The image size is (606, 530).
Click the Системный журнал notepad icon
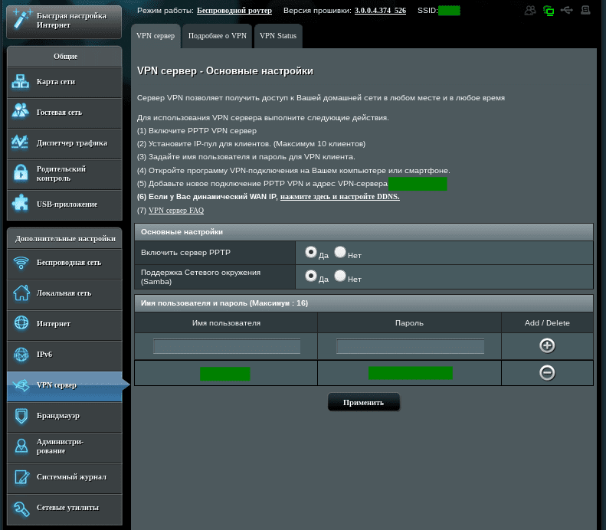coord(21,477)
